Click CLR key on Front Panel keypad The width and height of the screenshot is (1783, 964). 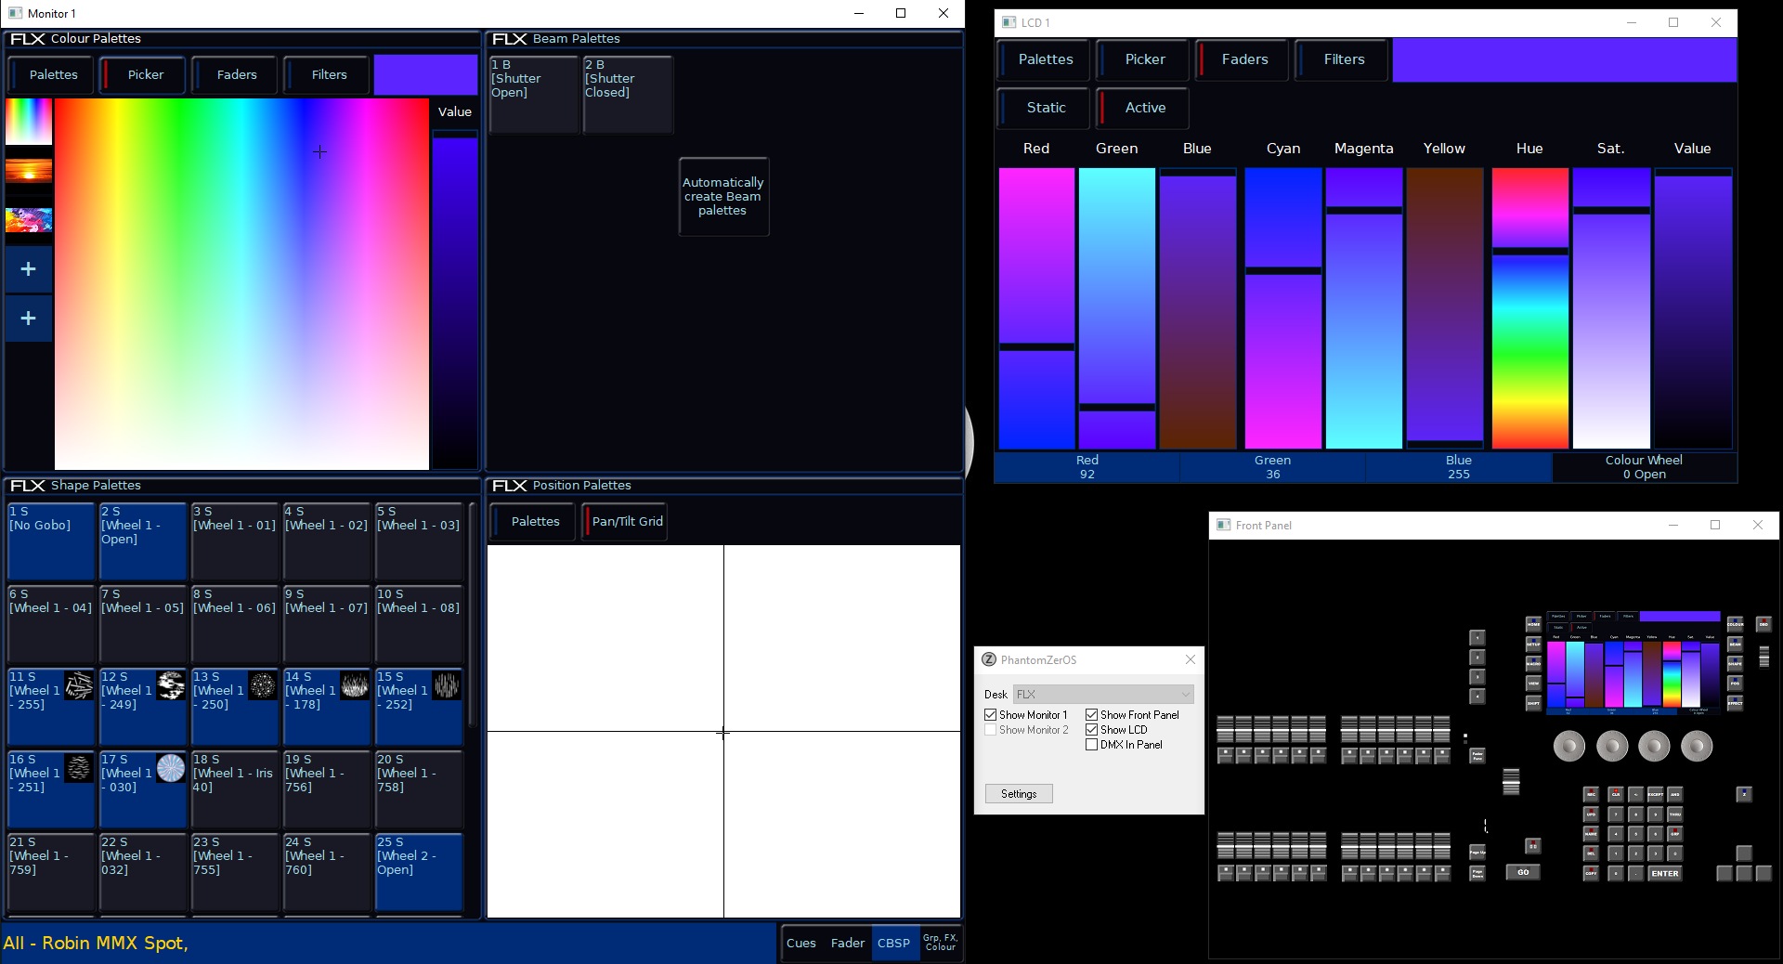(x=1616, y=794)
